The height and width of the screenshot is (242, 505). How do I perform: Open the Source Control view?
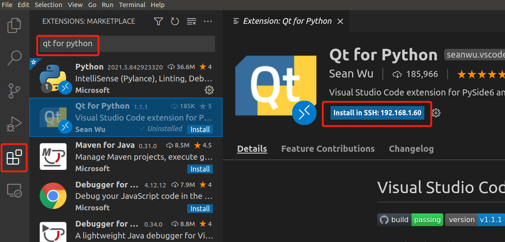tap(15, 90)
